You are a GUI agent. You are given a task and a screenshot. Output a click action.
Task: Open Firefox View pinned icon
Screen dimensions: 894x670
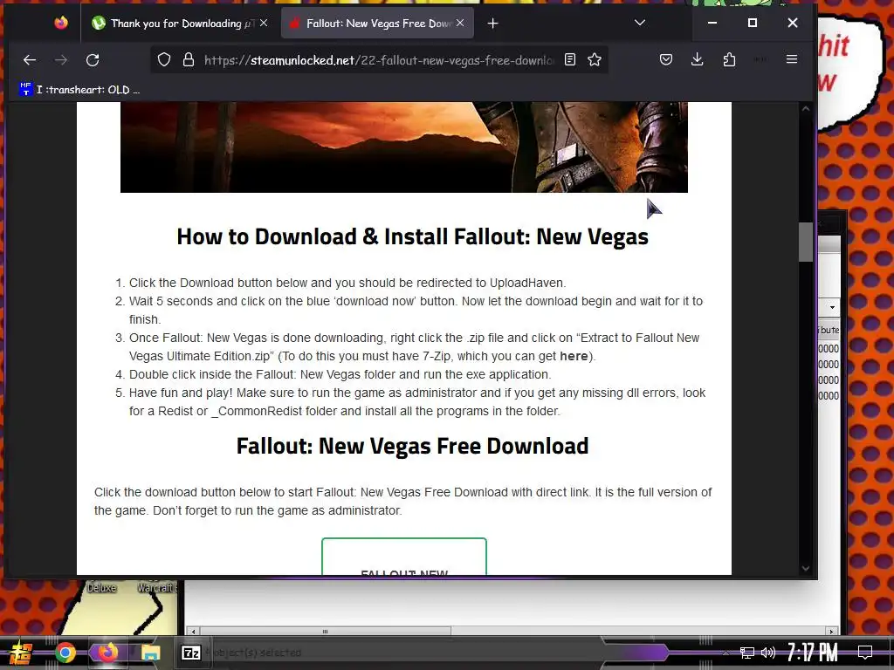coord(61,23)
